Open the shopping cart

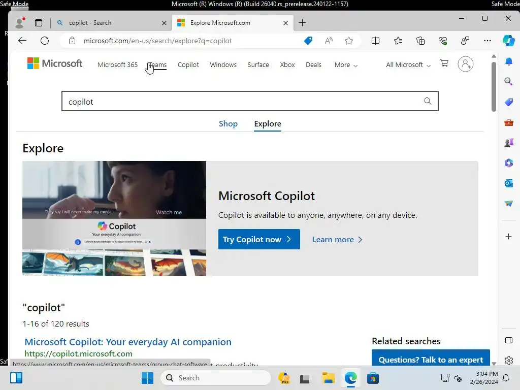coord(444,63)
